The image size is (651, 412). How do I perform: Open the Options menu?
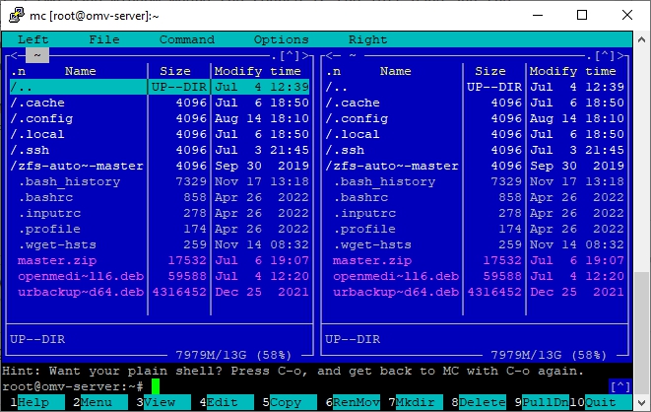point(281,39)
